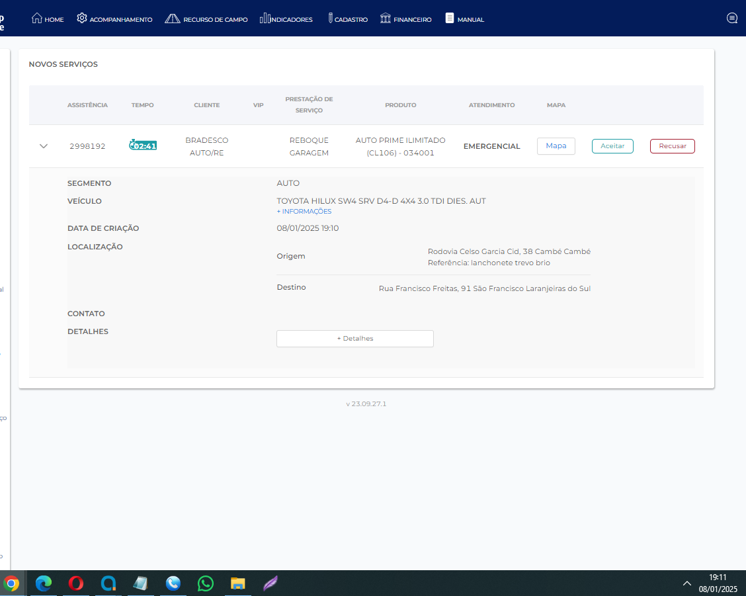Screen dimensions: 746x596
Task: Show hidden system tray icons arrow
Action: [x=687, y=583]
